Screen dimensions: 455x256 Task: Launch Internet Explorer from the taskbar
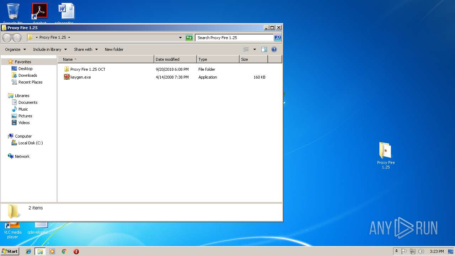point(28,251)
